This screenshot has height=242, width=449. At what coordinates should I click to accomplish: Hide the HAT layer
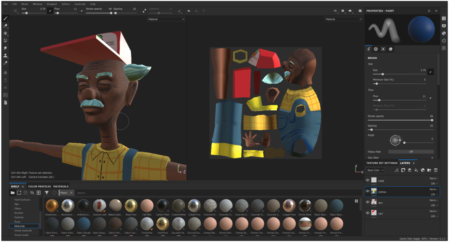(368, 213)
